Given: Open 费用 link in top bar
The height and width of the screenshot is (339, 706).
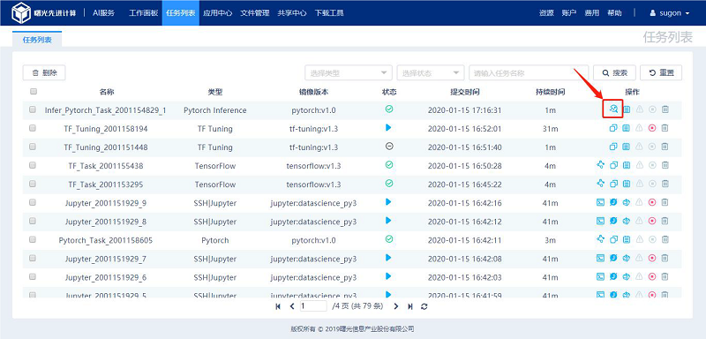Looking at the screenshot, I should 591,13.
